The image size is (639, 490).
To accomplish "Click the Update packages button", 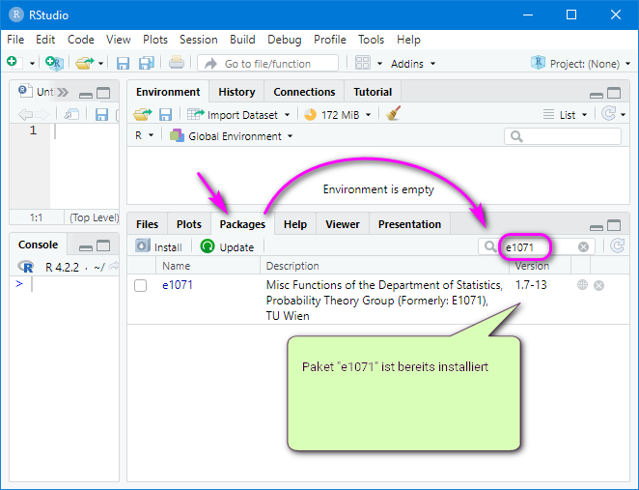I will [227, 246].
